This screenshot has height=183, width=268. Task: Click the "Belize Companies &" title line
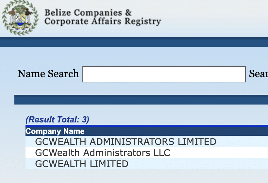click(x=88, y=13)
